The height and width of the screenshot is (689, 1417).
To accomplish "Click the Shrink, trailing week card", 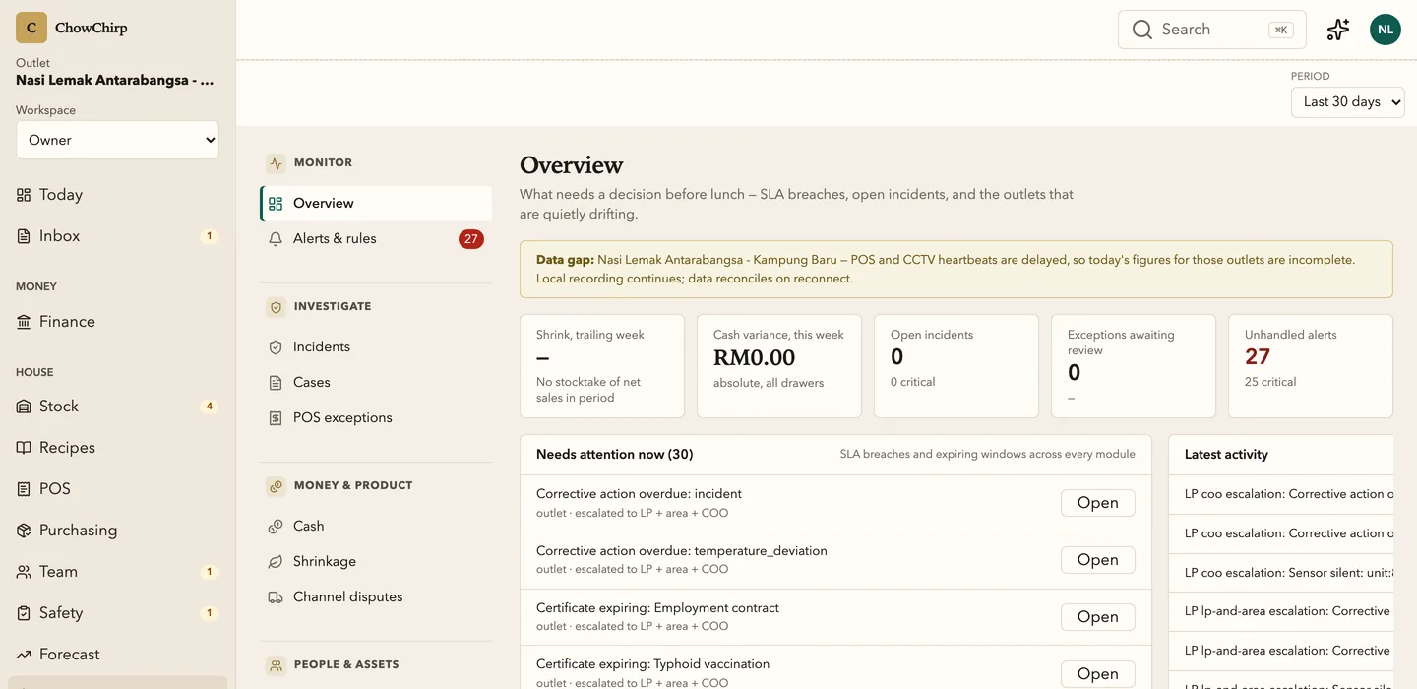I will click(602, 366).
